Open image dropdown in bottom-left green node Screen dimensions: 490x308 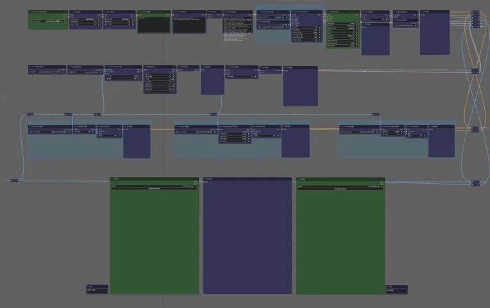coord(154,186)
